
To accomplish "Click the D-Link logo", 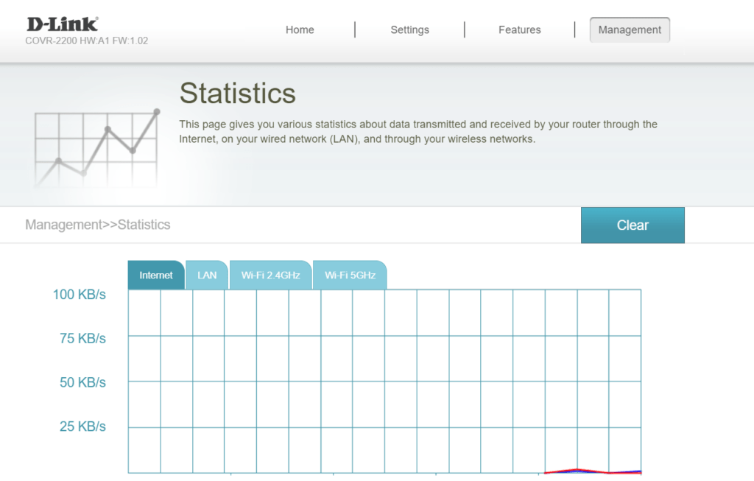I will [x=62, y=24].
